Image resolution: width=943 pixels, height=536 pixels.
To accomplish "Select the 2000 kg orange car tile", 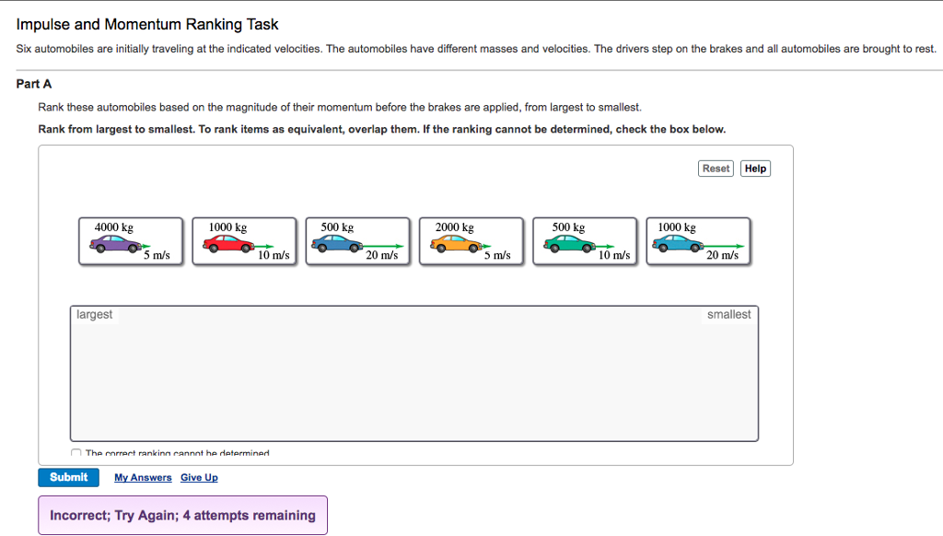I will coord(471,240).
